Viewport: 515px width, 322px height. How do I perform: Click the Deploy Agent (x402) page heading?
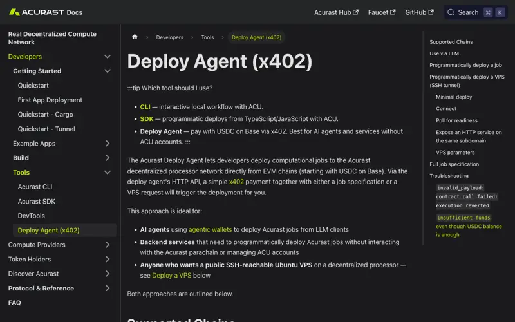[x=220, y=61]
